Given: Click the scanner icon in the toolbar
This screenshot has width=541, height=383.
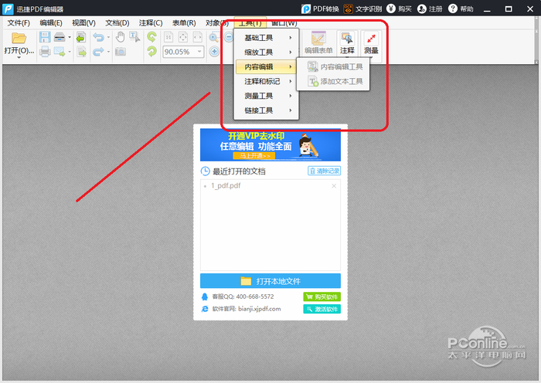Looking at the screenshot, I should (x=60, y=37).
